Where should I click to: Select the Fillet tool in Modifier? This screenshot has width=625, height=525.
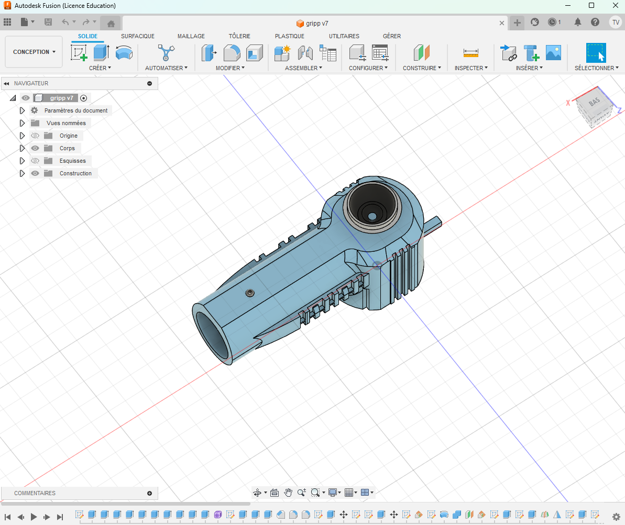[232, 53]
